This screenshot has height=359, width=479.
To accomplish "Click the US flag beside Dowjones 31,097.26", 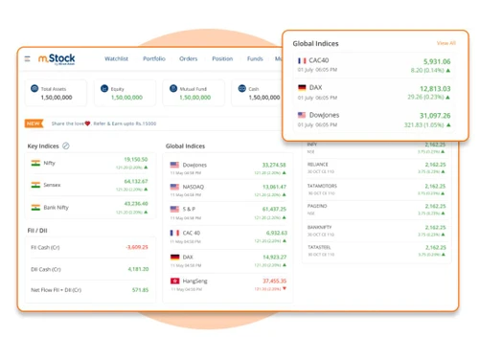I will coord(302,115).
